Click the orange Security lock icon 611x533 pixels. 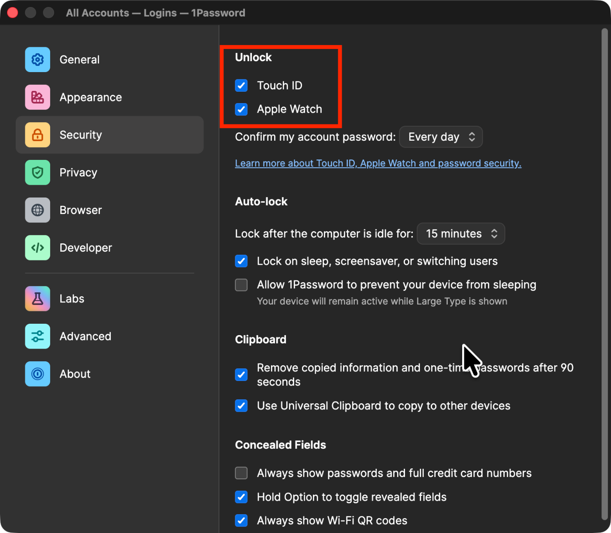tap(38, 135)
